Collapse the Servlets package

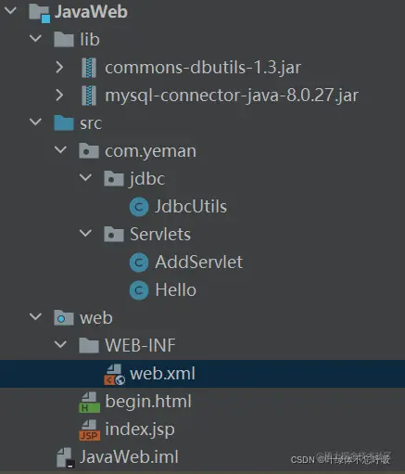coord(85,233)
